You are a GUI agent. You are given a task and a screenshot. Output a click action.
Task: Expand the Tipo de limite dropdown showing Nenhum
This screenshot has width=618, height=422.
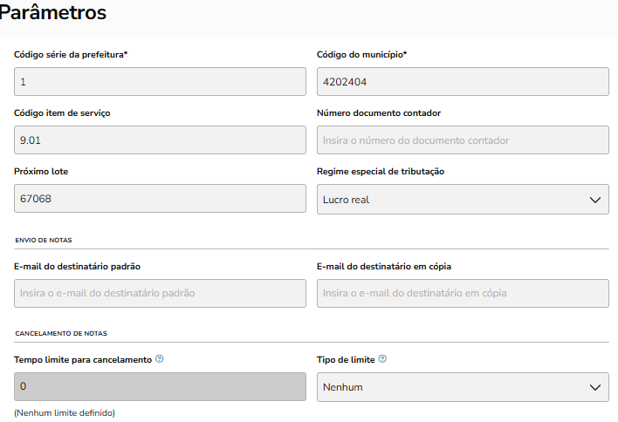pos(462,387)
